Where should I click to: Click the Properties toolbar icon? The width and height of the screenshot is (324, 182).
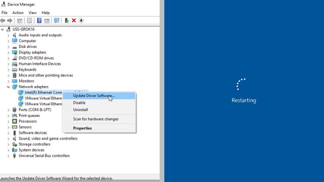(29, 20)
